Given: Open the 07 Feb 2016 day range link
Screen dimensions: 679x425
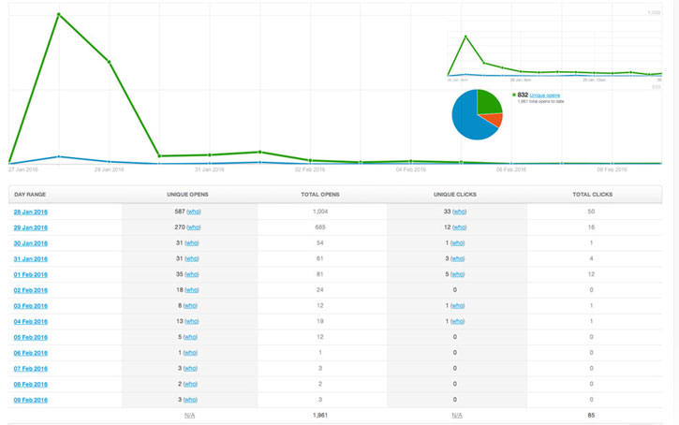Looking at the screenshot, I should (30, 369).
